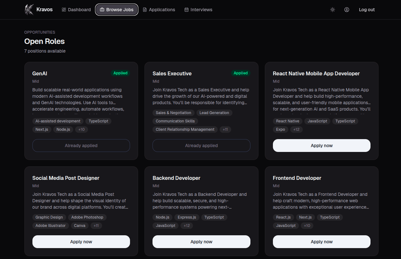Click the Node.js tag on GenAI card
The width and height of the screenshot is (401, 259).
click(63, 129)
